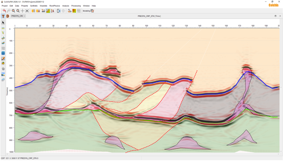Click the zoom out magnifier
The image size is (283, 162).
[18, 11]
